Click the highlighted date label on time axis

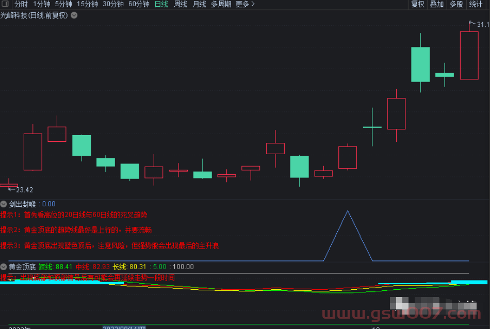point(124,327)
